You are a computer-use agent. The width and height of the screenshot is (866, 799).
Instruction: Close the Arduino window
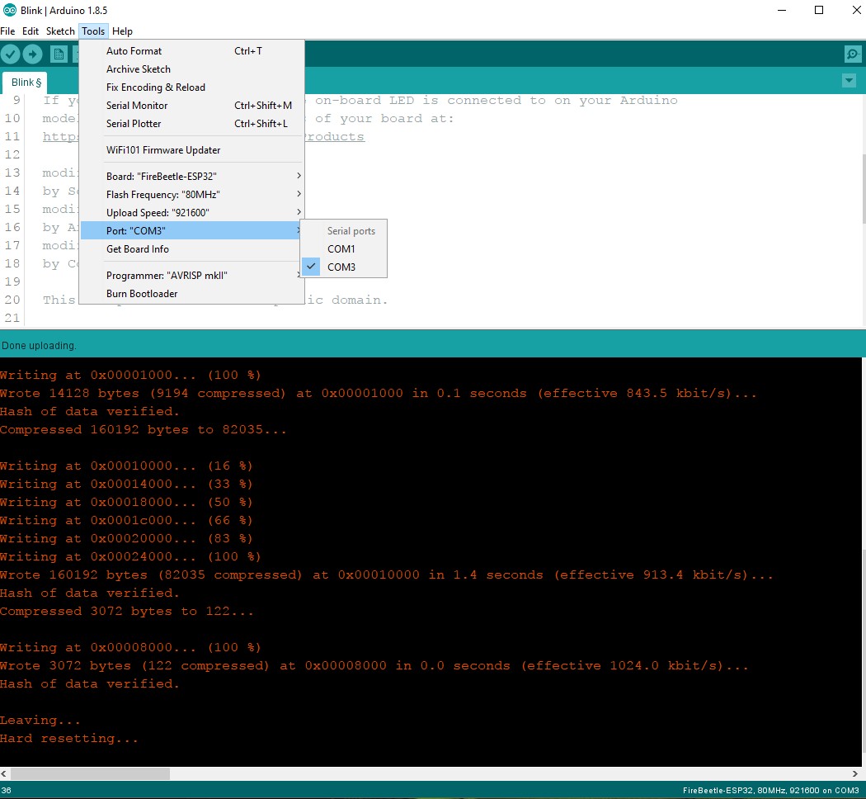click(856, 10)
